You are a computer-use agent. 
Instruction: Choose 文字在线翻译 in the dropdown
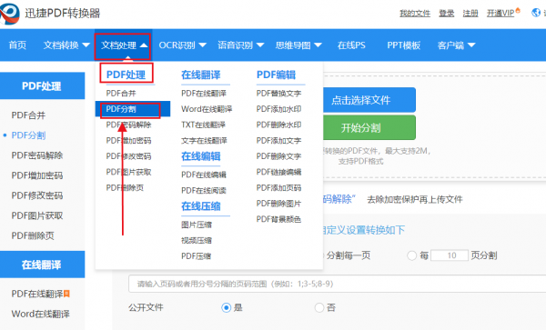[x=204, y=141]
